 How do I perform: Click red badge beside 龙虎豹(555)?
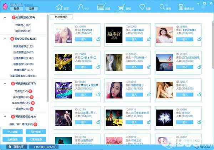[x=30, y=91]
